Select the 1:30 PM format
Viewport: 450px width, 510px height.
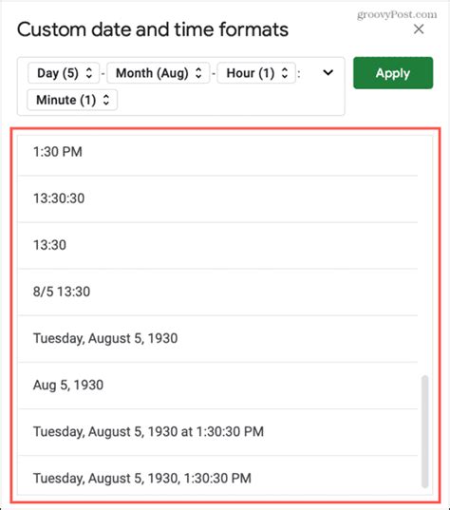[217, 152]
